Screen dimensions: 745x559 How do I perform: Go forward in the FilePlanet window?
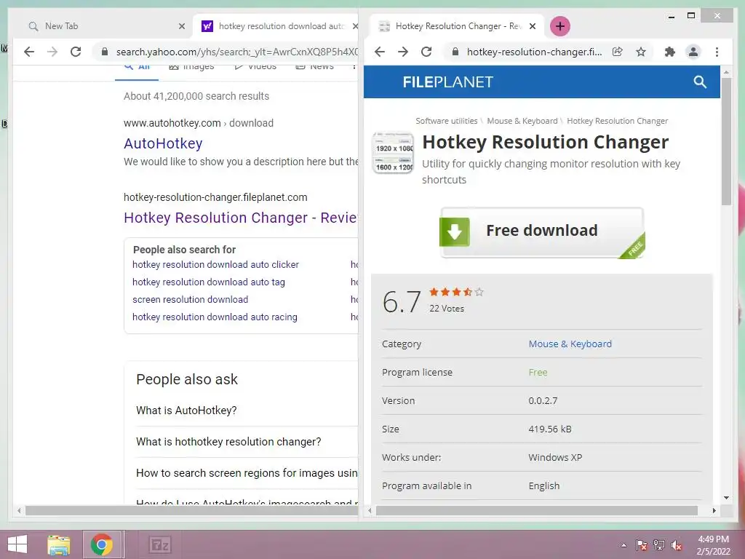pyautogui.click(x=403, y=52)
